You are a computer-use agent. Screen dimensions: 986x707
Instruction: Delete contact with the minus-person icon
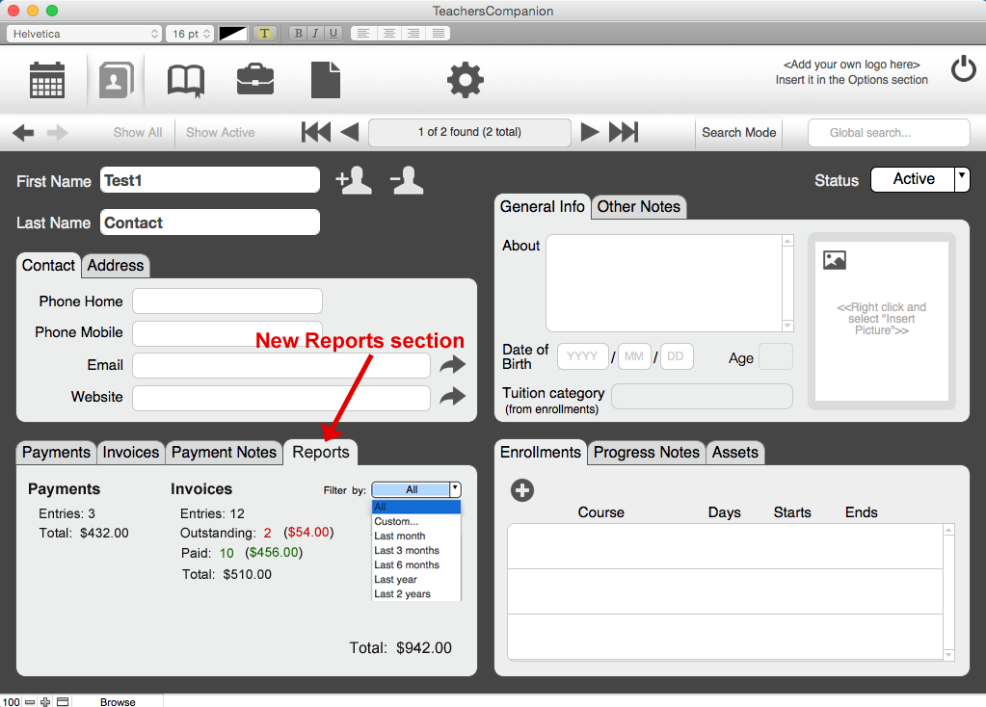(x=407, y=180)
